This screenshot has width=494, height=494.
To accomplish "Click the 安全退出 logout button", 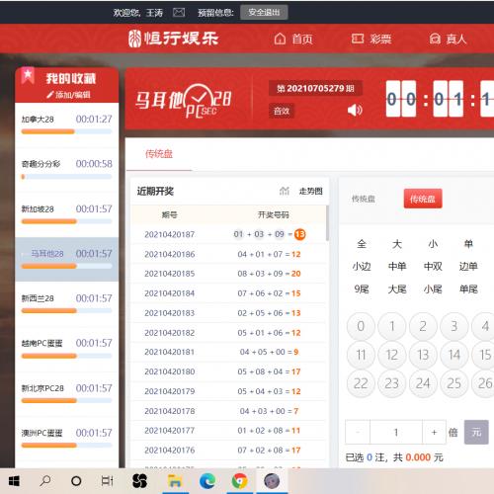I will [x=264, y=13].
